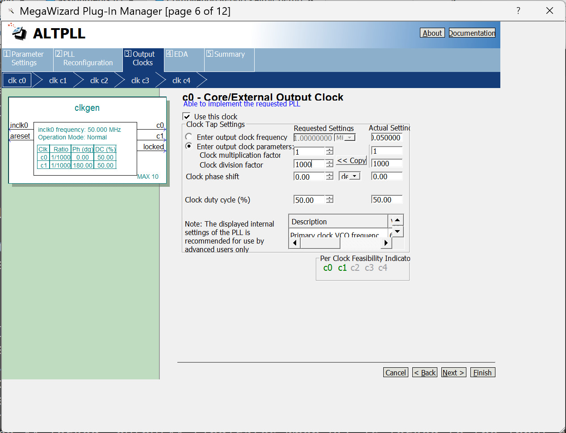This screenshot has width=566, height=433.
Task: Click the clock division factor input field
Action: (309, 164)
